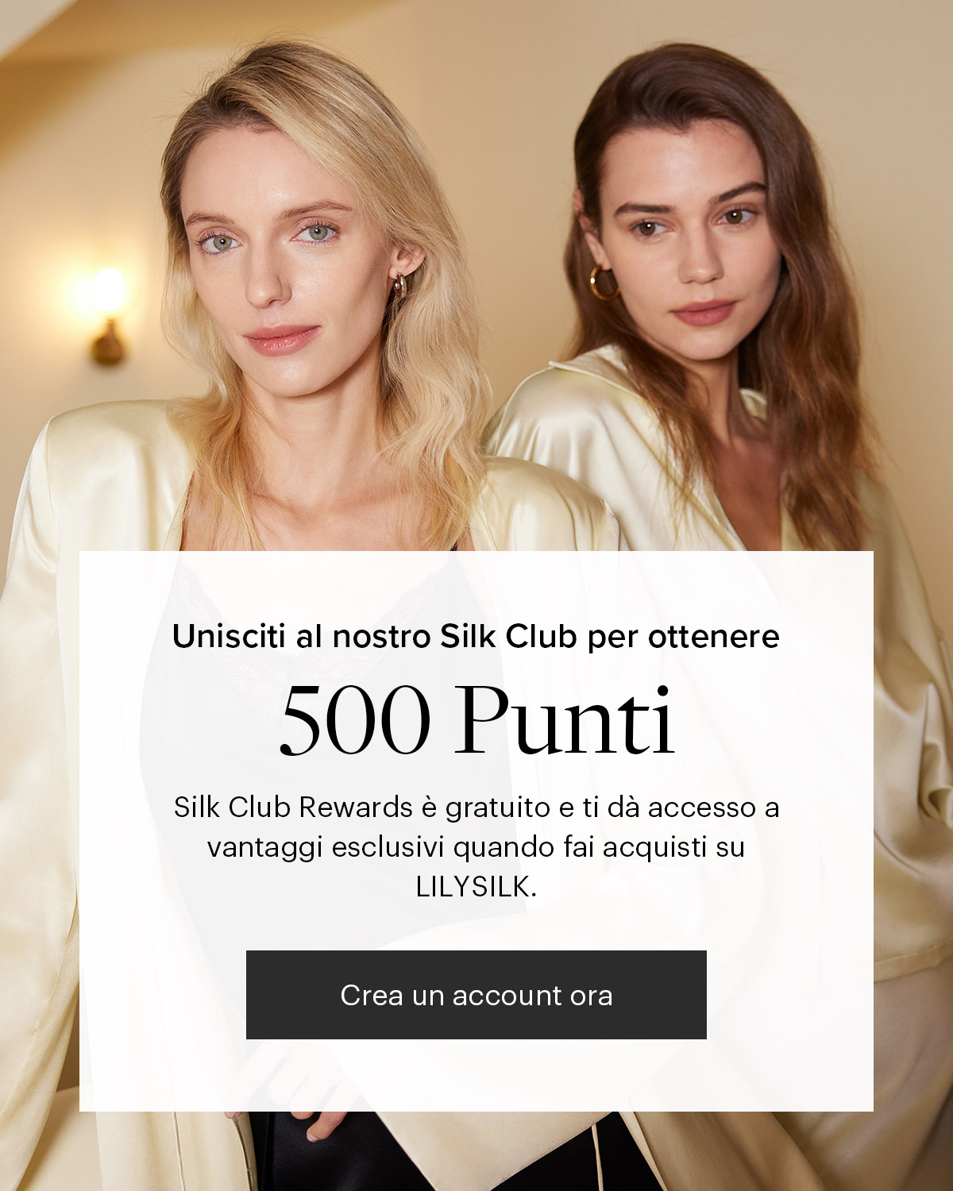Click the words 'per ottenere' in the headline
Screen dimensions: 953x1191
point(684,638)
